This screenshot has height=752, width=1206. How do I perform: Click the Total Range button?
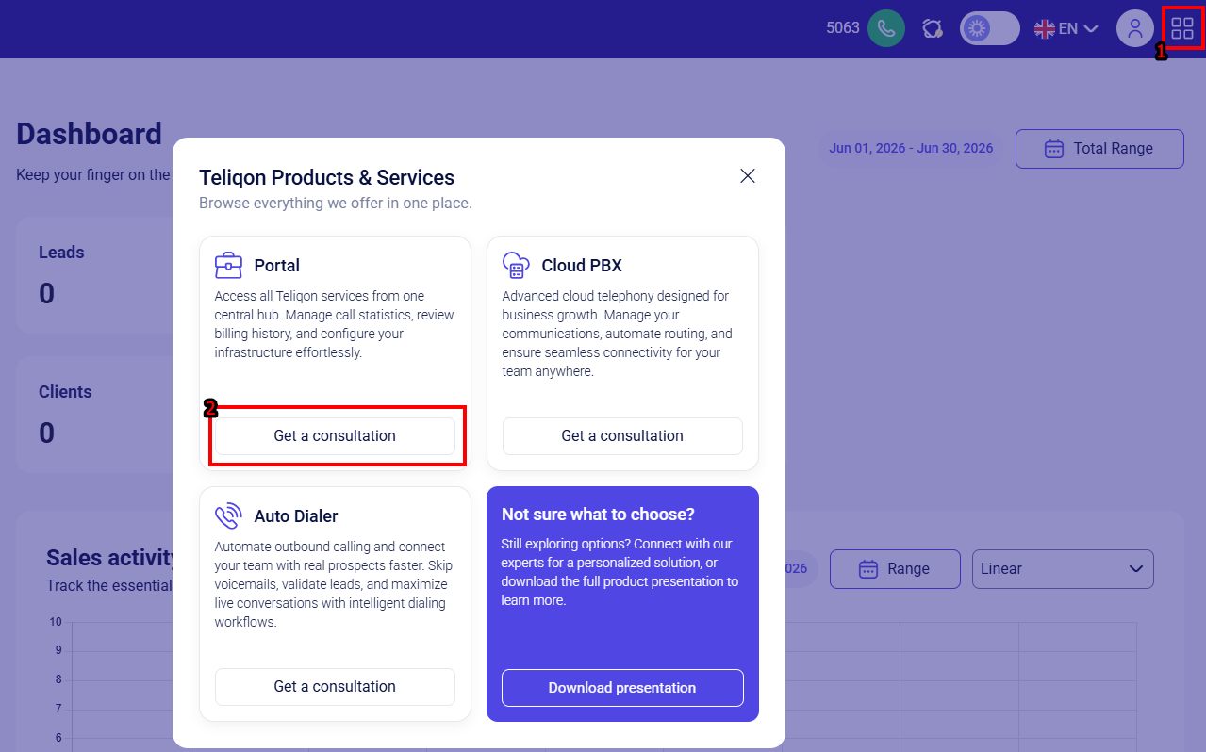[1099, 149]
